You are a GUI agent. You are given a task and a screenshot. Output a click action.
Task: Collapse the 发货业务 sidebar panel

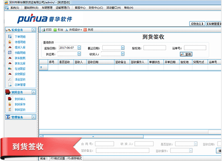[x=34, y=30]
